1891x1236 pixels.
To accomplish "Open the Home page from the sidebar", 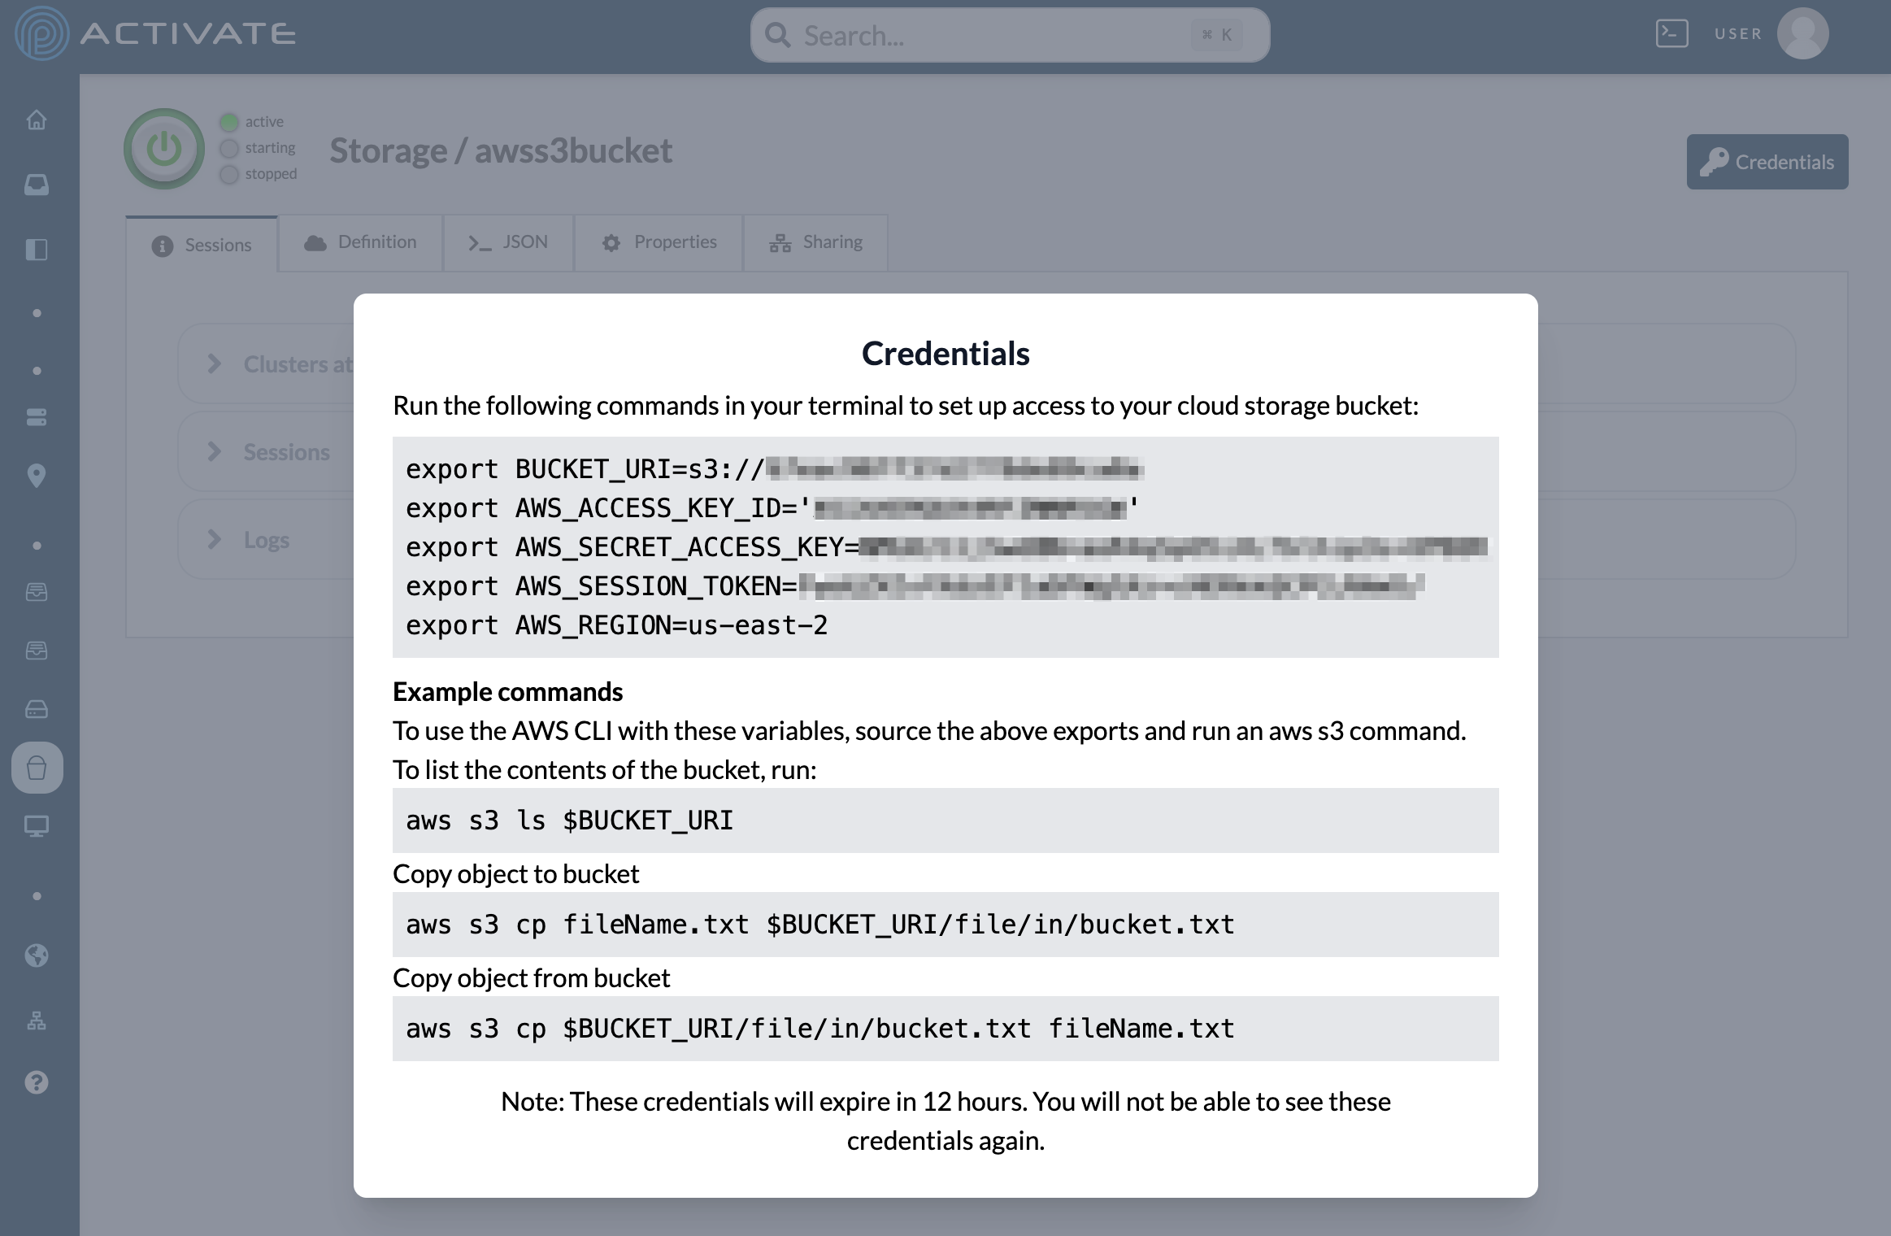I will pyautogui.click(x=37, y=120).
